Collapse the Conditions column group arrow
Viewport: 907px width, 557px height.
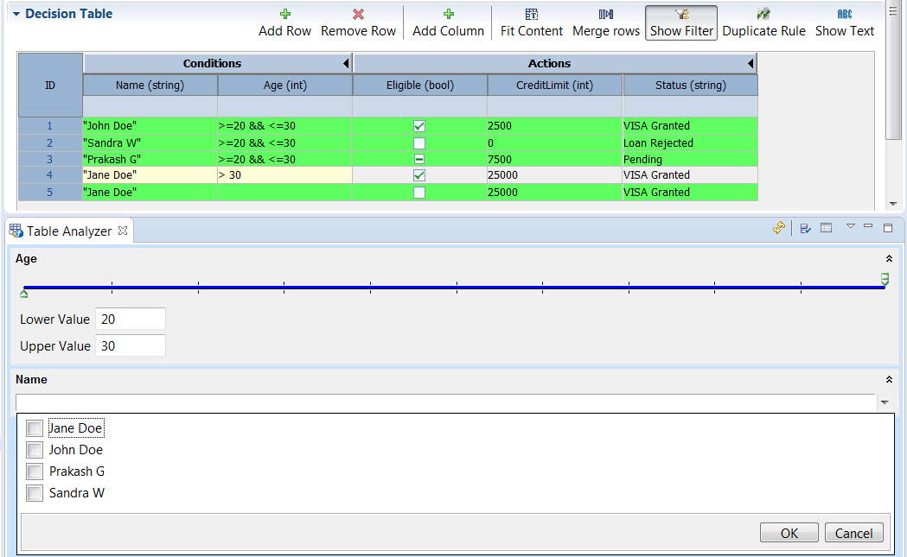(x=346, y=64)
